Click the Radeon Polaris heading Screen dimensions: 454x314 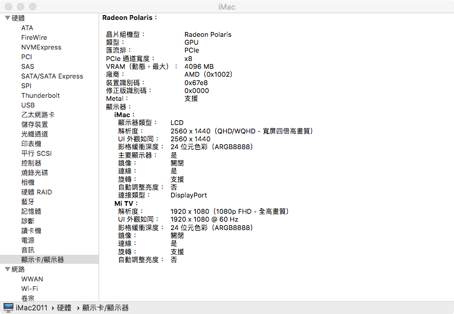pos(129,18)
